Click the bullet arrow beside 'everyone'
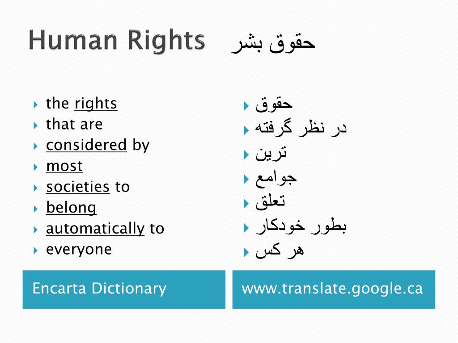 tap(36, 250)
